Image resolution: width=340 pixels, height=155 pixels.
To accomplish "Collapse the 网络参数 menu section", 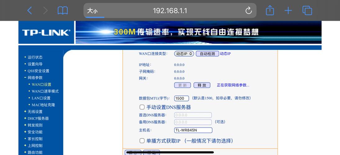I will [x=35, y=78].
